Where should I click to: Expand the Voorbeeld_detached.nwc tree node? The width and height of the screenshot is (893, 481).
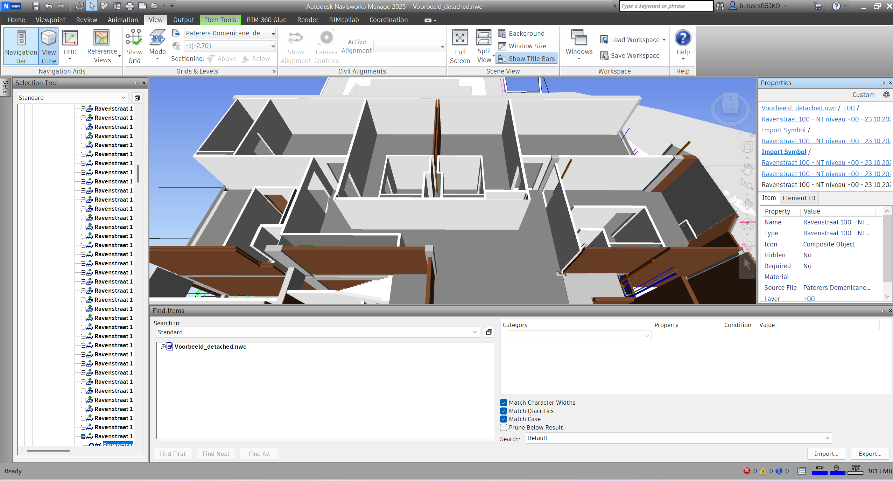[x=163, y=347]
